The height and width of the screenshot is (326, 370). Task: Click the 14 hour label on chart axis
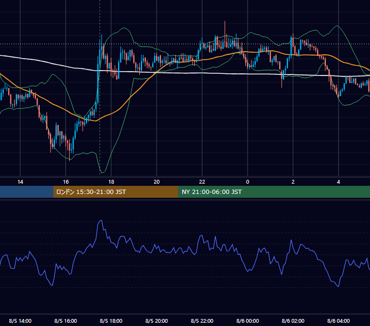(20, 182)
